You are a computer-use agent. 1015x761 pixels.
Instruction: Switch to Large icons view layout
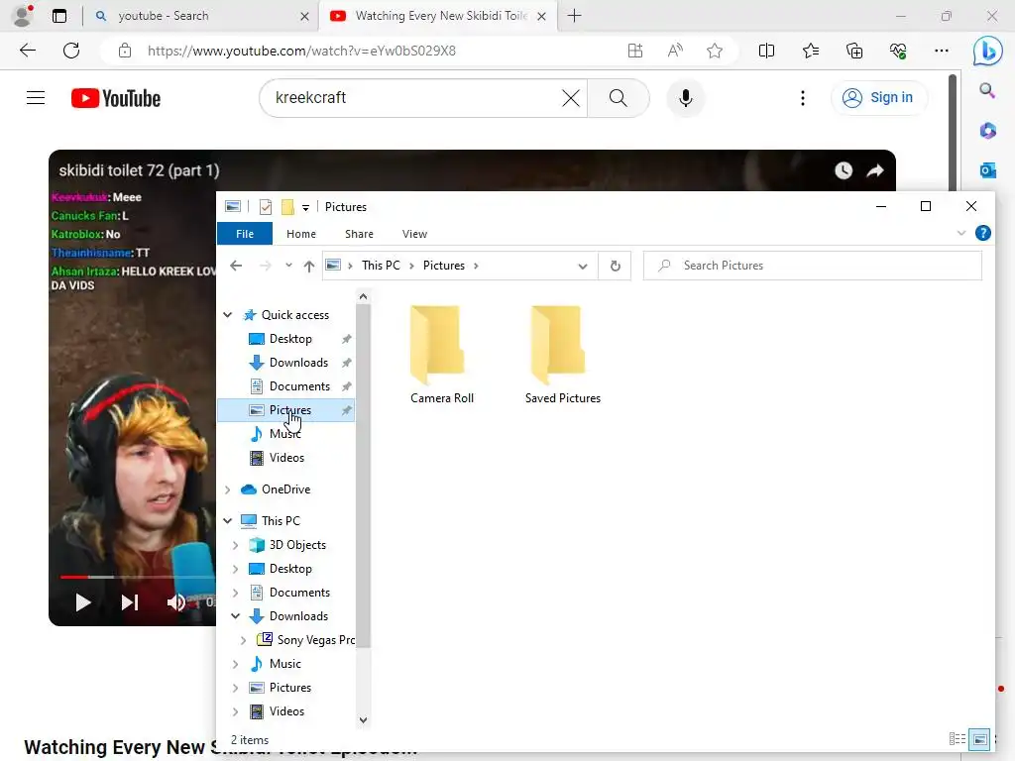(979, 738)
